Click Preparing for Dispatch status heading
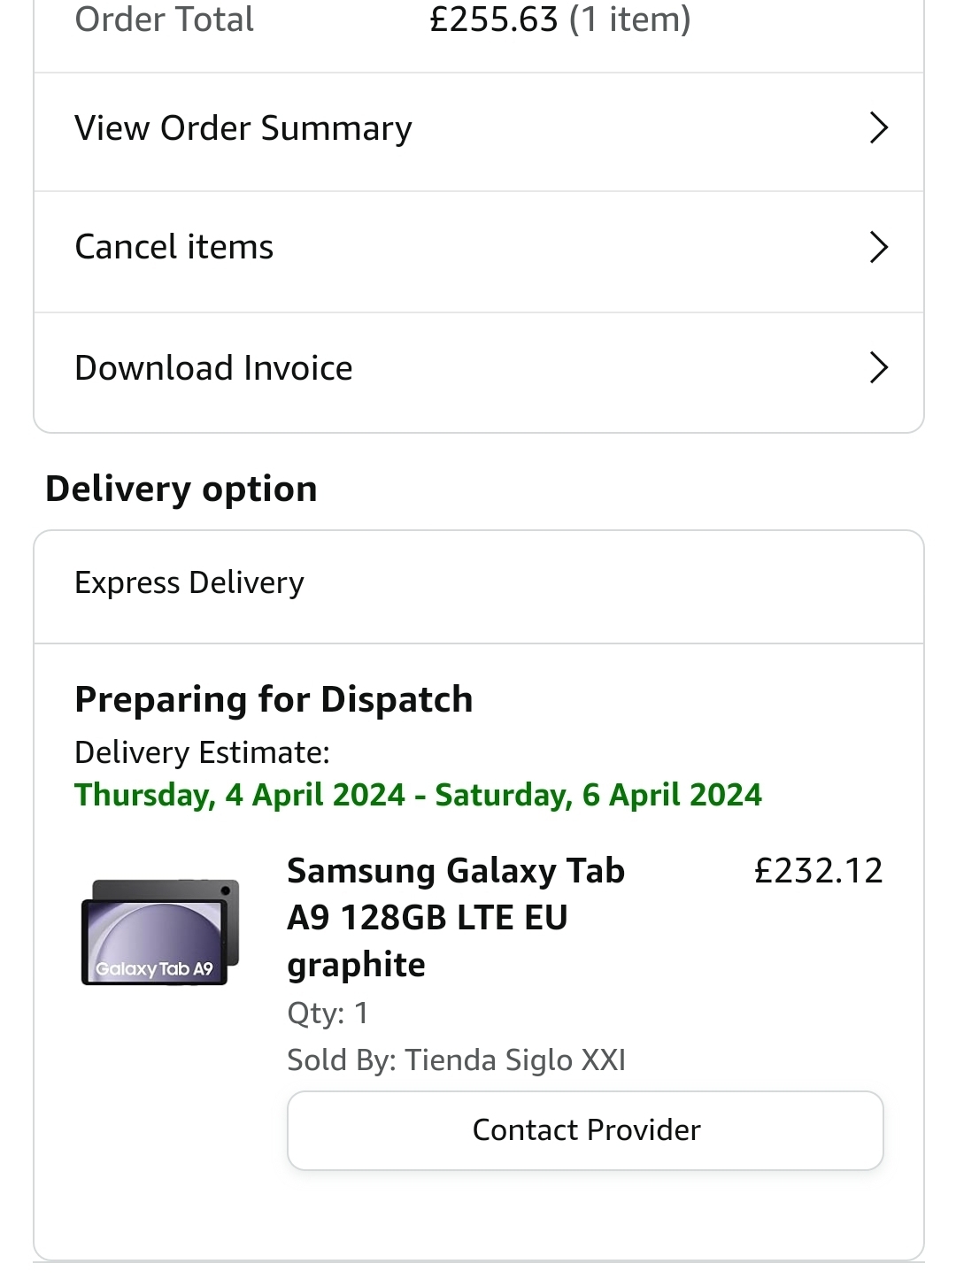The width and height of the screenshot is (956, 1279). click(x=274, y=699)
